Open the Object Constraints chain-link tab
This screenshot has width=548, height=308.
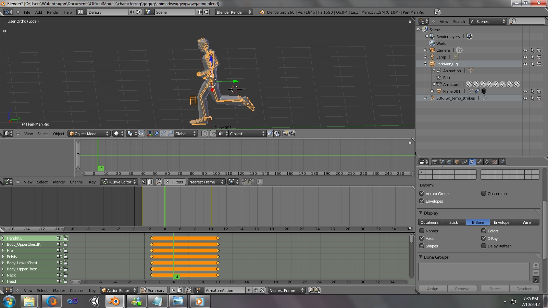click(464, 162)
